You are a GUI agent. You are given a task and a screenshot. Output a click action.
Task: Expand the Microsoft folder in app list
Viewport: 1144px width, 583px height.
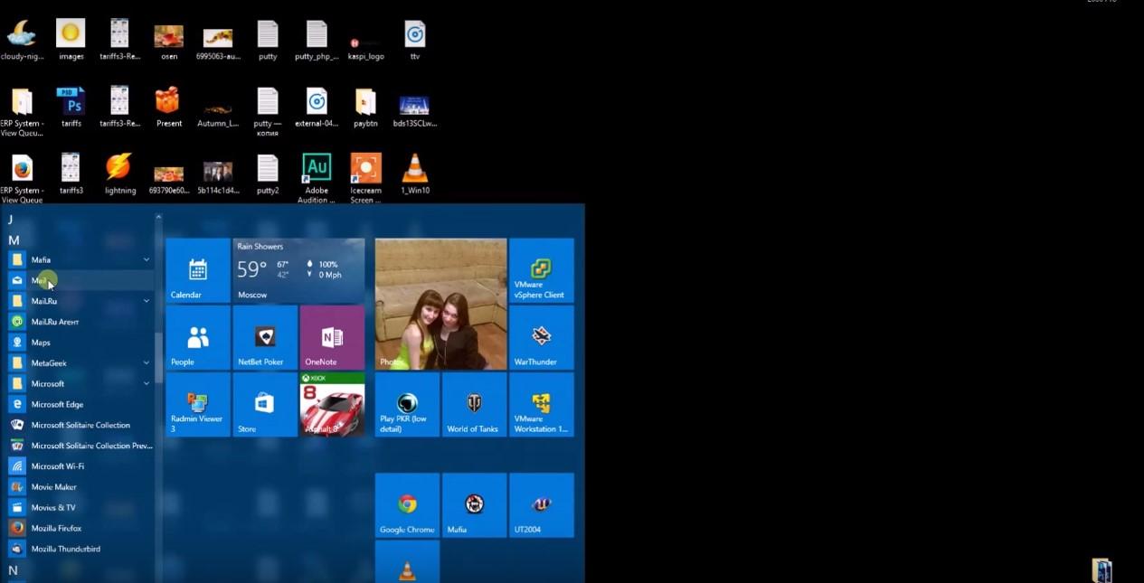[147, 384]
